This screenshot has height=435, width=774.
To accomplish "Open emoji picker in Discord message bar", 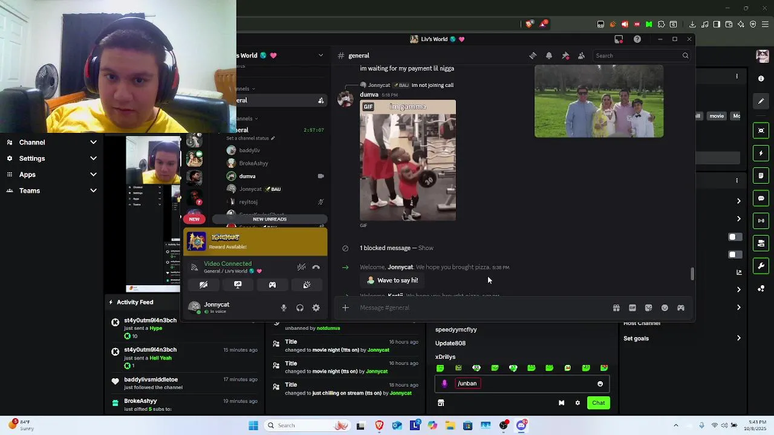I will click(665, 308).
